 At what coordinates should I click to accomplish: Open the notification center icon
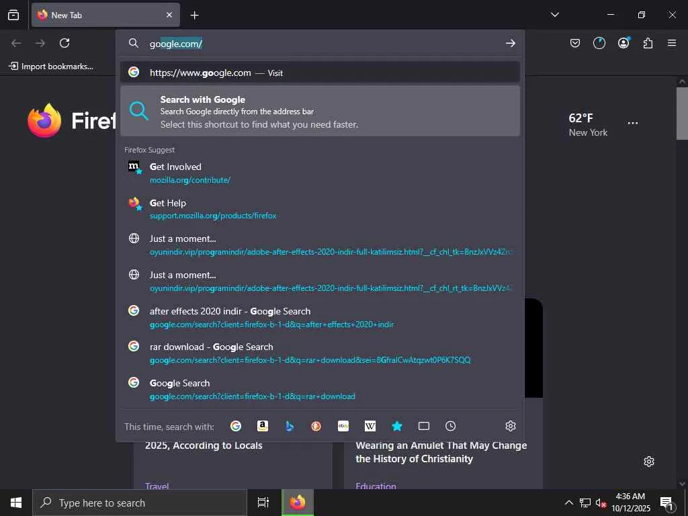coord(666,503)
